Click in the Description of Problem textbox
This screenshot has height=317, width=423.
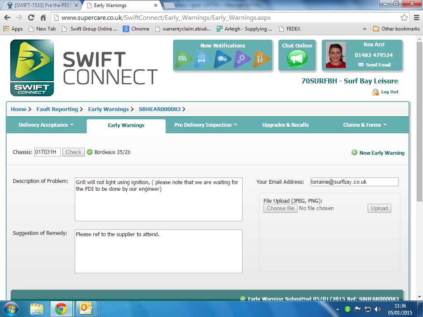coord(158,199)
